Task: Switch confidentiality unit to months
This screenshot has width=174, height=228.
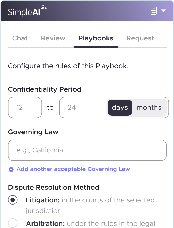Action: [x=149, y=107]
